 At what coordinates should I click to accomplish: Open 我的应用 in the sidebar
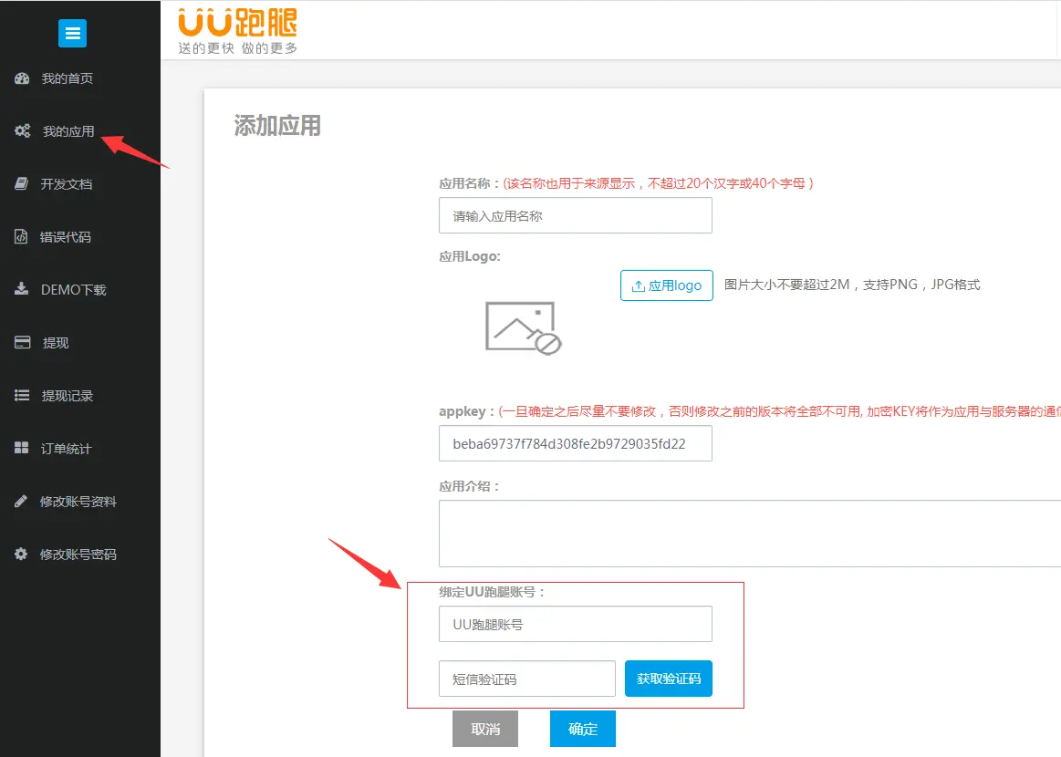click(68, 131)
